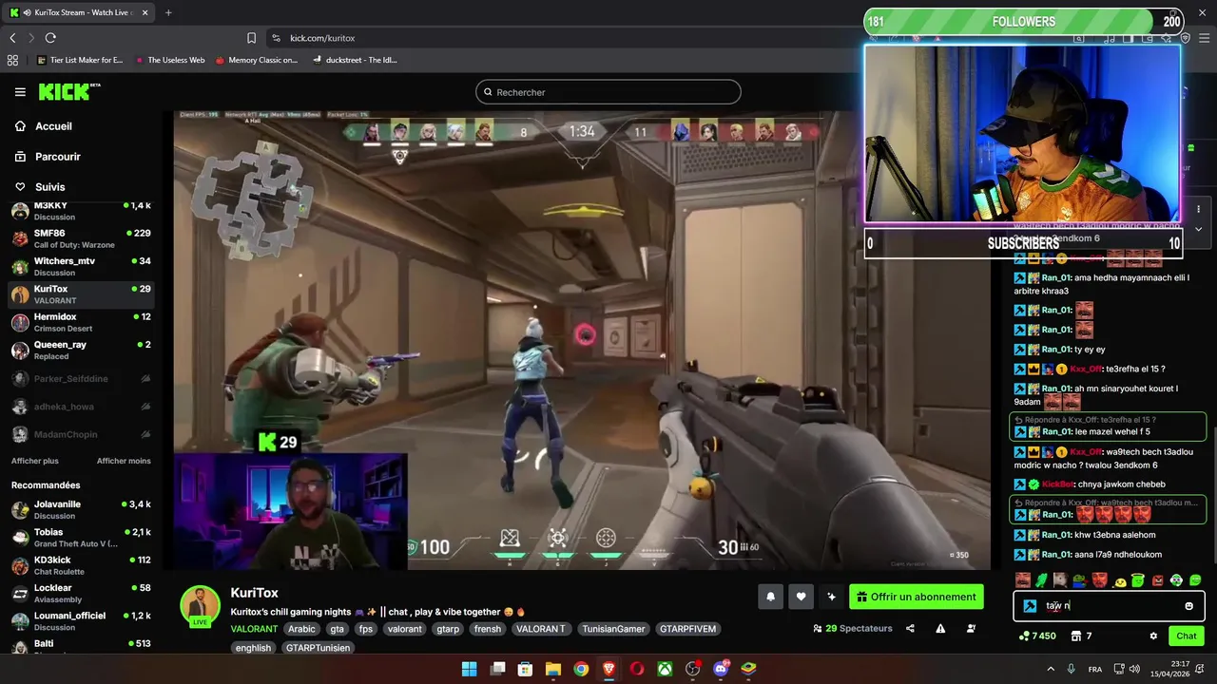
Task: Toggle notification bell for KuriTox
Action: pyautogui.click(x=771, y=597)
